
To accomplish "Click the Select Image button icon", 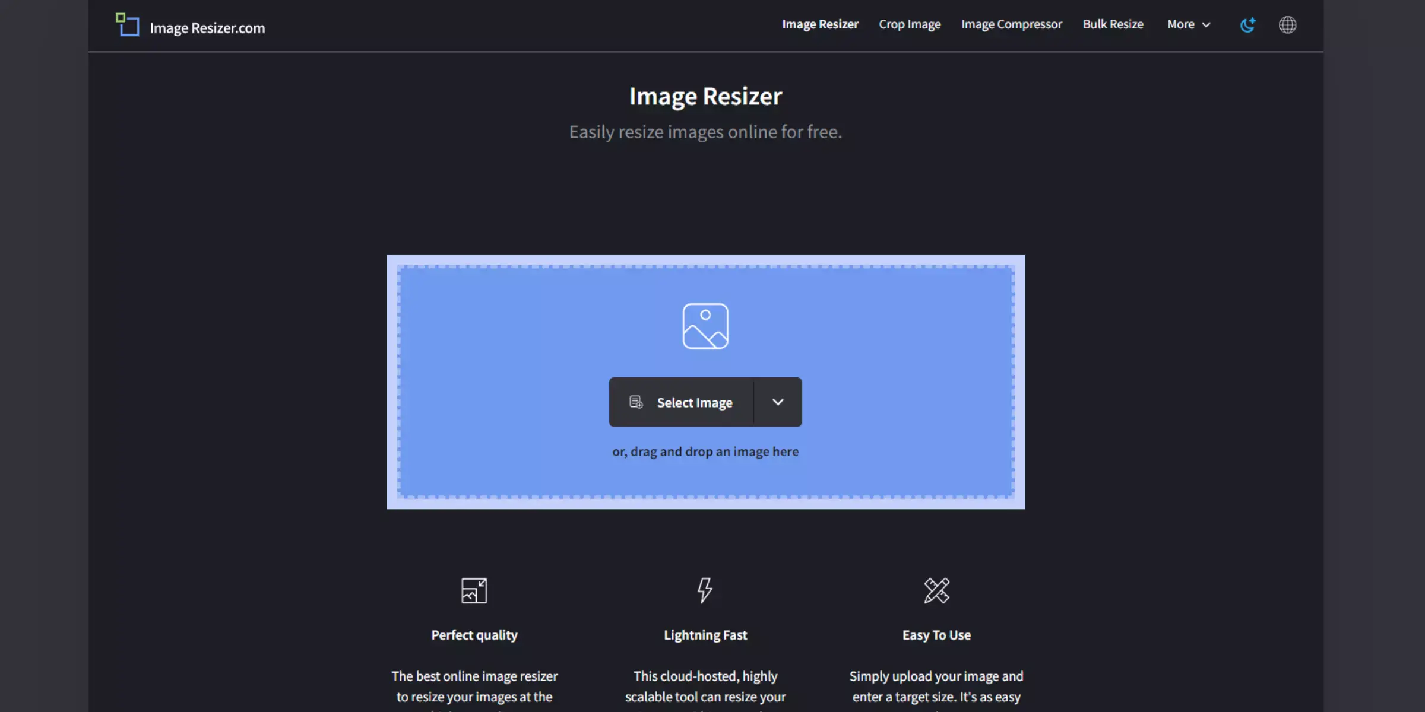I will click(635, 402).
